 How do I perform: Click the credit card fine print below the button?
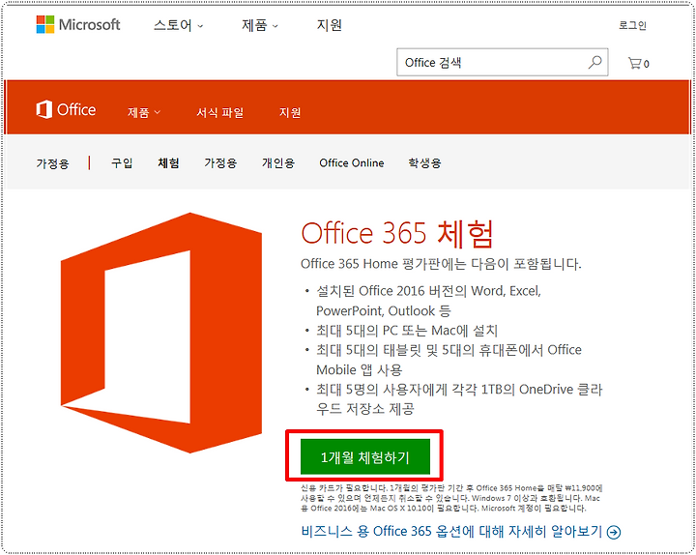tap(451, 498)
